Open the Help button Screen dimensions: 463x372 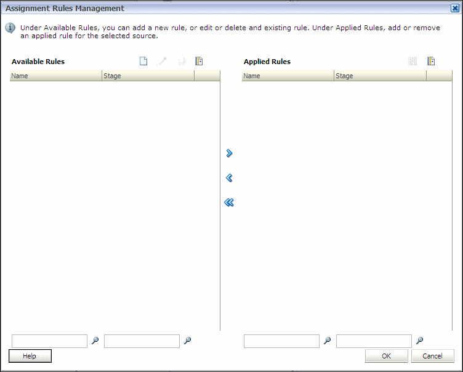point(30,356)
